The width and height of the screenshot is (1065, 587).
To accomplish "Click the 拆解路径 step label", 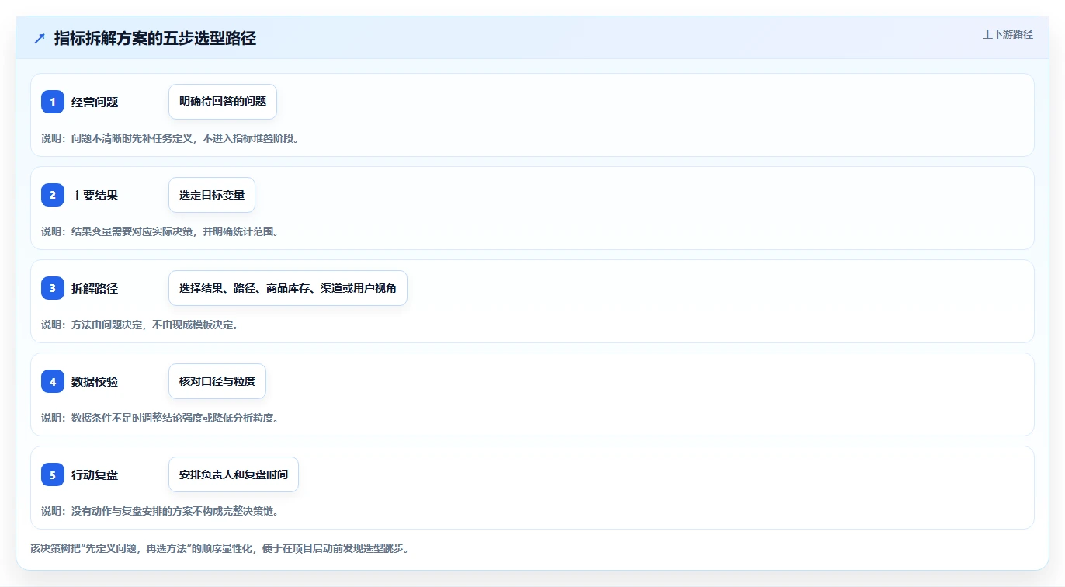I will coord(95,288).
